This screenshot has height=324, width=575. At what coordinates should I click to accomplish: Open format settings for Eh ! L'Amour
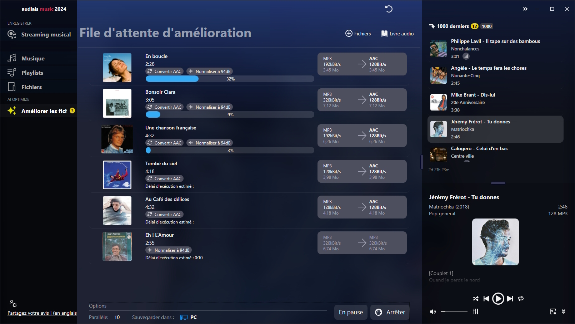click(x=362, y=243)
